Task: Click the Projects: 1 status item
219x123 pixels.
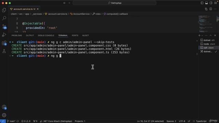Action: click(x=80, y=121)
